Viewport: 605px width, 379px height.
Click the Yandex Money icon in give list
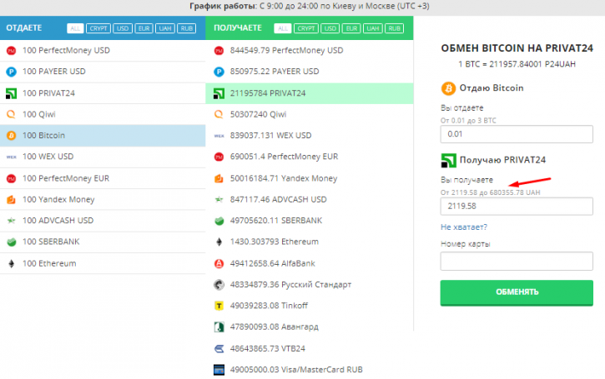pyautogui.click(x=11, y=200)
